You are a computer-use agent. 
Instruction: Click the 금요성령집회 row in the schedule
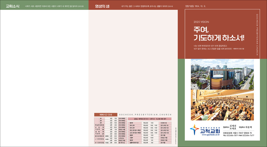[x=100, y=136]
